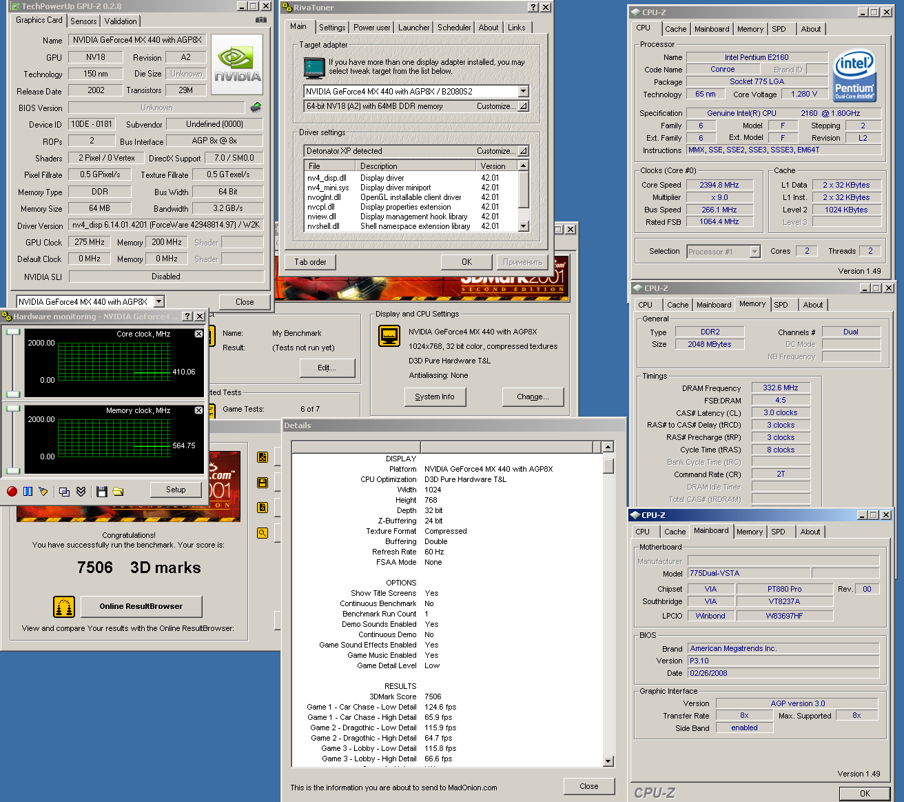Clear monitoring history with the broom icon
This screenshot has height=802, width=904.
43,491
